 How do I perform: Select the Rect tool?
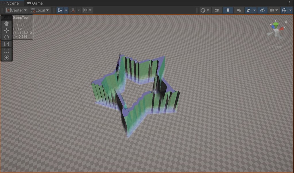tap(6, 51)
